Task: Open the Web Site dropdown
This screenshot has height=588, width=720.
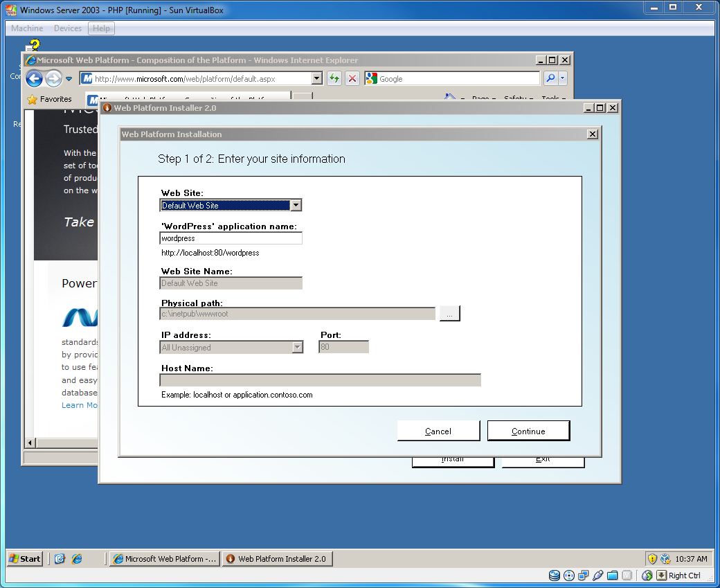Action: [x=296, y=205]
